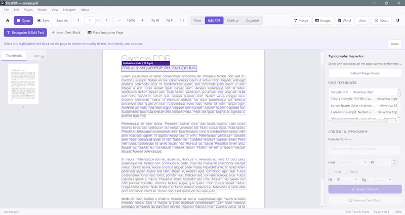
Task: Click the block list vertical scrollbar thumb
Action: [x=399, y=94]
